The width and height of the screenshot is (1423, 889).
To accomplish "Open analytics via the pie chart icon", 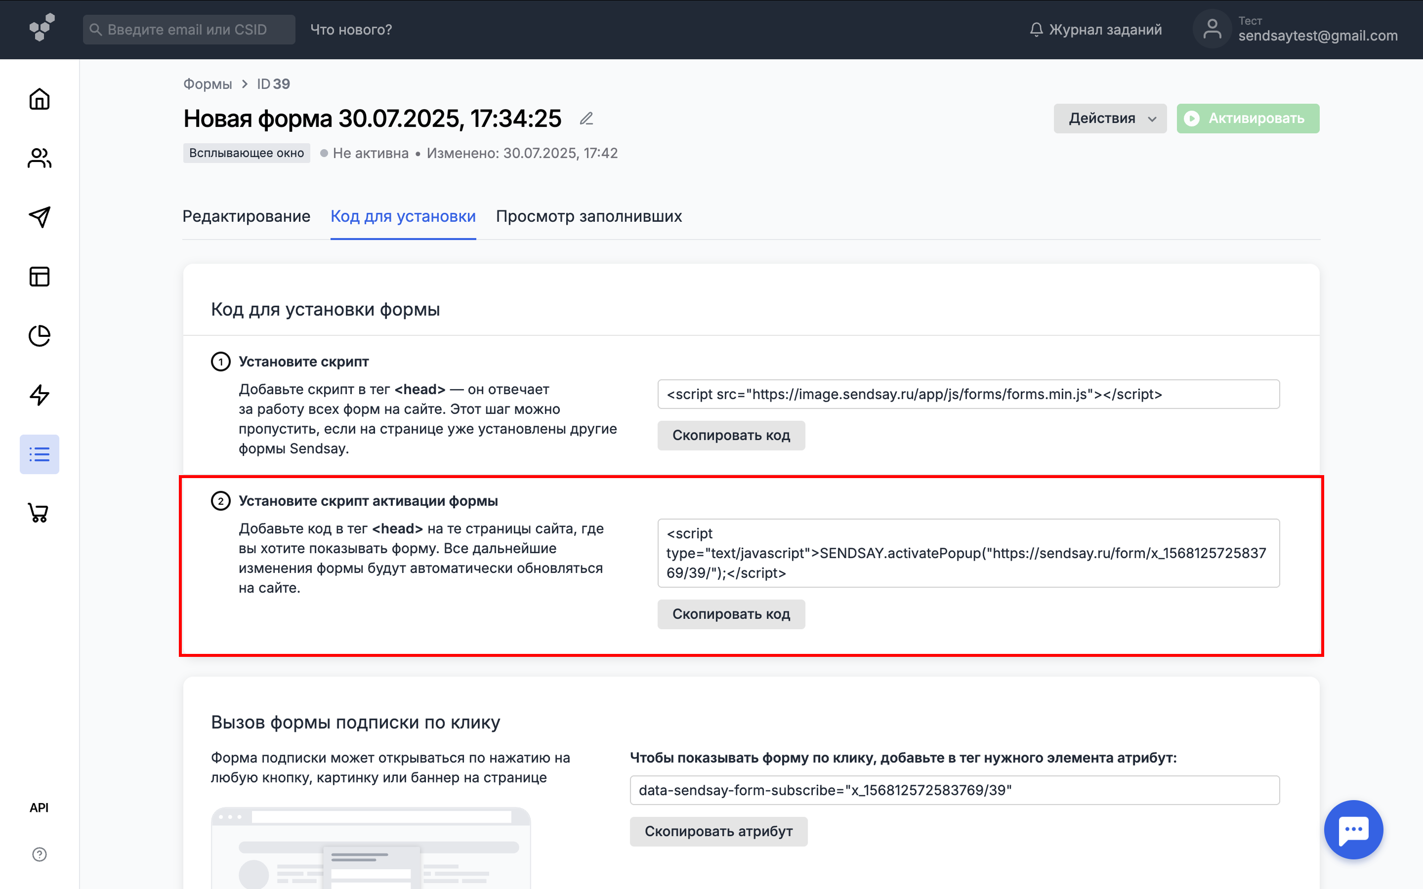I will (40, 336).
